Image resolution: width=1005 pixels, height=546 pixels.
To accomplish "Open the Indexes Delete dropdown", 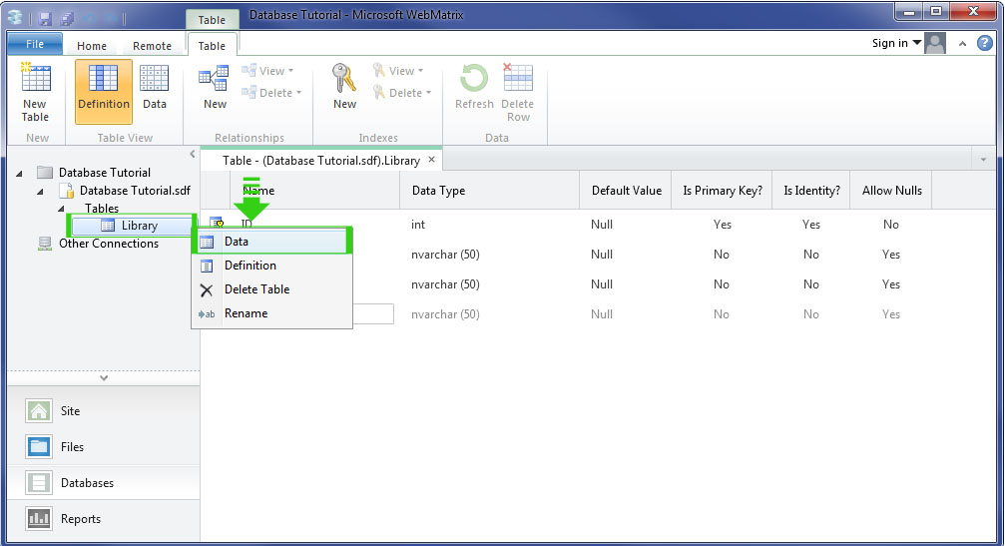I will (402, 93).
